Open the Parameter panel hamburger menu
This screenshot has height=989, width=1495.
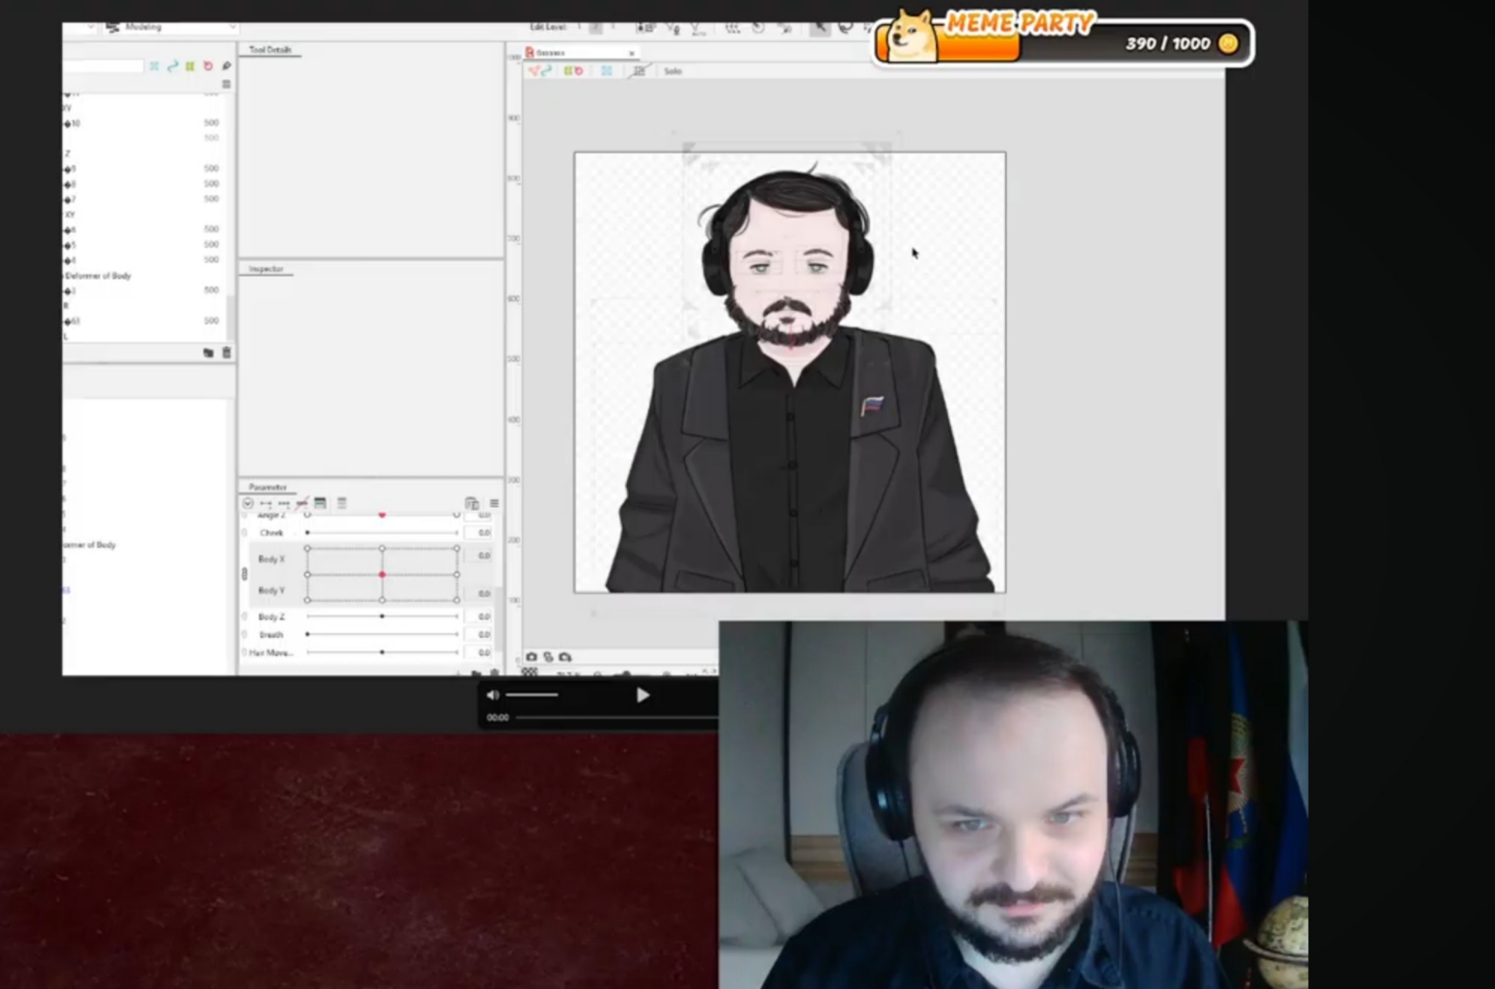pyautogui.click(x=494, y=503)
